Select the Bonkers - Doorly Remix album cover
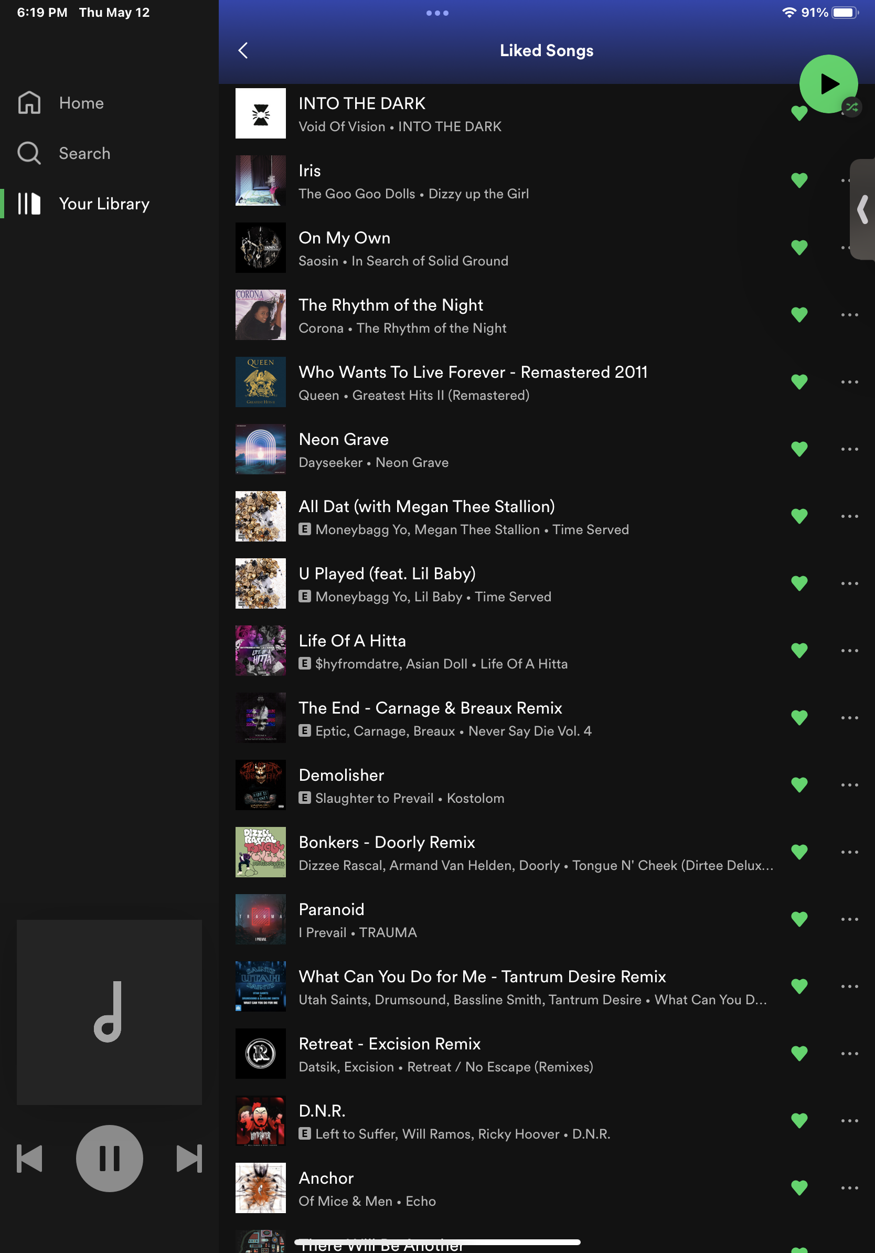Viewport: 875px width, 1253px height. click(260, 852)
